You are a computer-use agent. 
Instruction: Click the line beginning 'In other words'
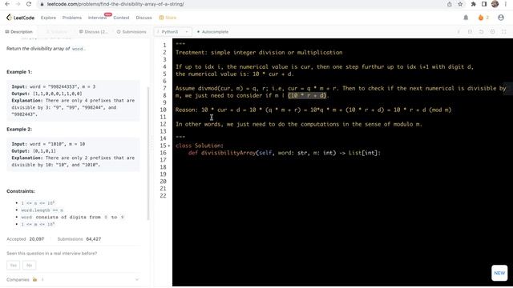299,124
